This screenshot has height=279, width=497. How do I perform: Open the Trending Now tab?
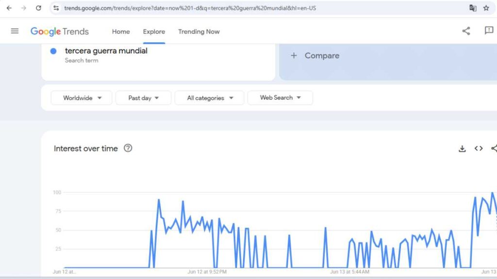coord(199,31)
